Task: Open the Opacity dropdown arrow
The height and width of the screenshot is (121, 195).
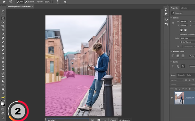Action: coord(53,2)
